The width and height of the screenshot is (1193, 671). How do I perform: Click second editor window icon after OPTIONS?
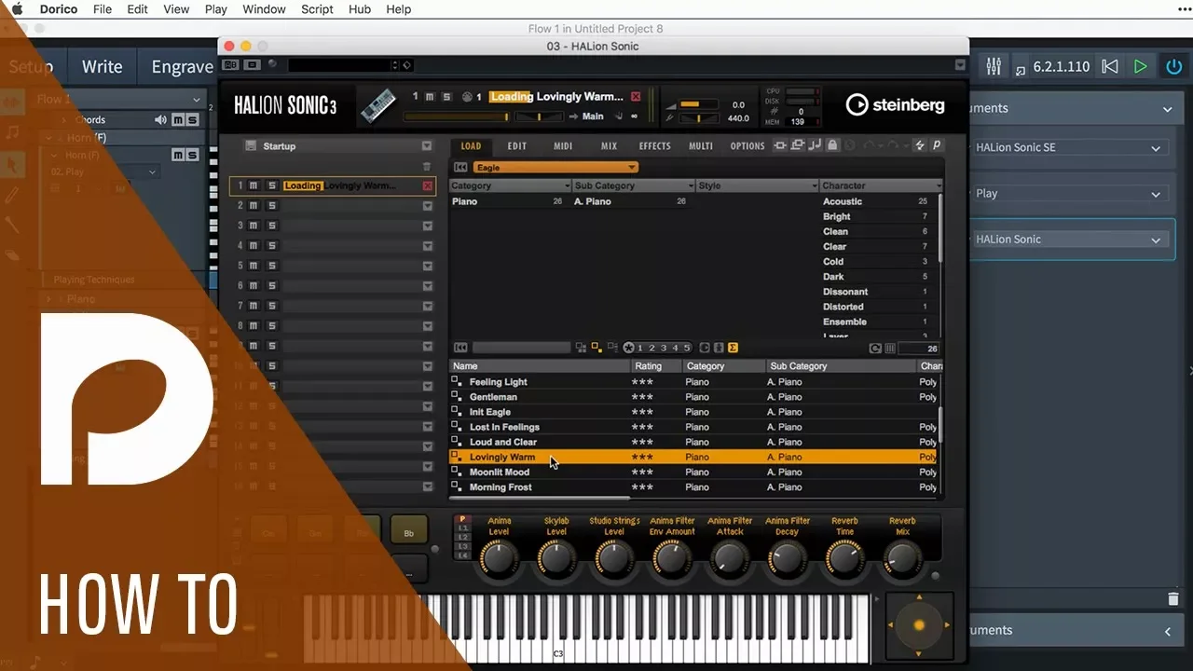[798, 145]
